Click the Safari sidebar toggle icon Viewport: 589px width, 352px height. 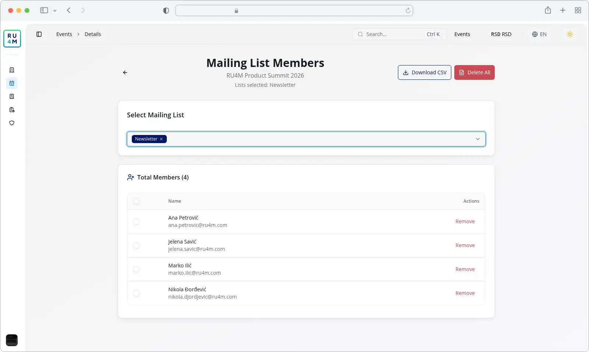[x=44, y=10]
